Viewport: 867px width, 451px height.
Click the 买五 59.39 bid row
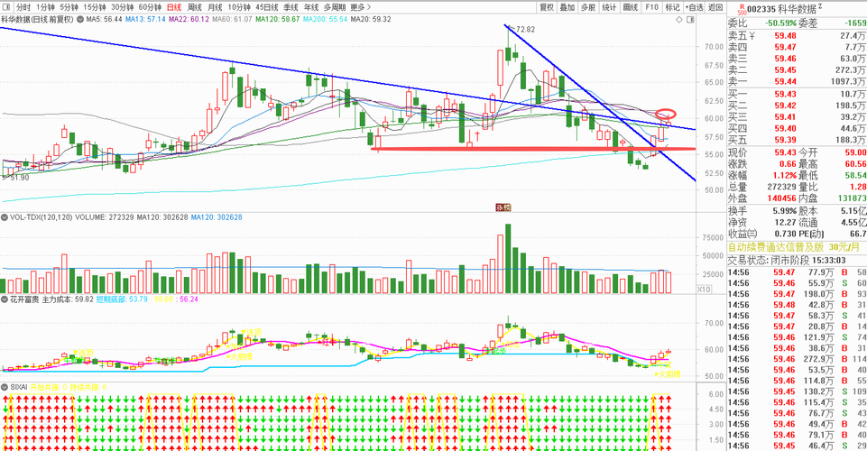[x=797, y=140]
